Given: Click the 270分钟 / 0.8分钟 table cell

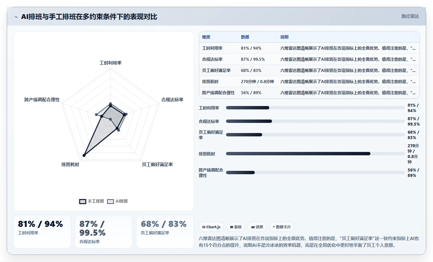Looking at the screenshot, I should coord(257,82).
